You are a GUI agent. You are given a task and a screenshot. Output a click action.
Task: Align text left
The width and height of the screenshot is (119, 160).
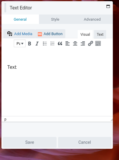pos(67,44)
